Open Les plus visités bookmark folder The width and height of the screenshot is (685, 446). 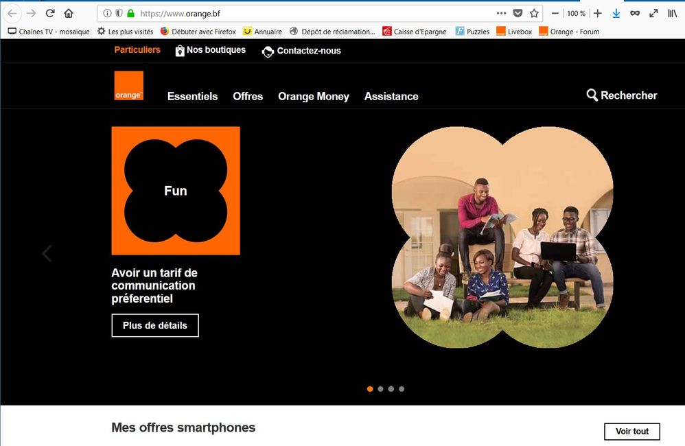click(126, 32)
